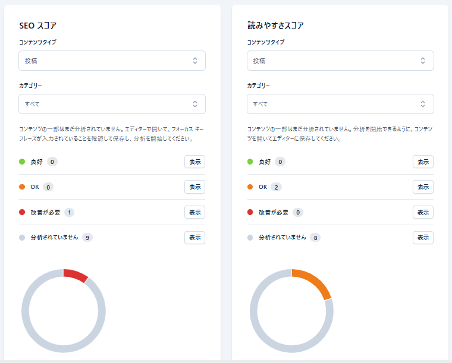Open readability コンテンツタイプ dropdown

340,61
